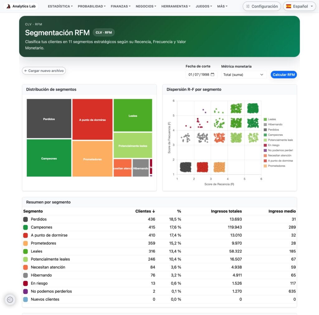Open the FINANZAS menu
319x315 pixels.
coord(121,6)
